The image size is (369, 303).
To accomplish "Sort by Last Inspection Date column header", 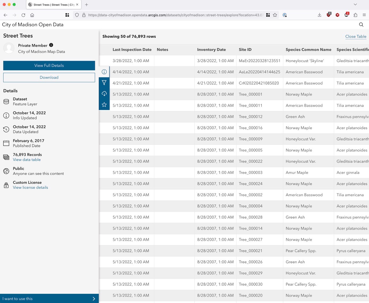I will coord(132,50).
